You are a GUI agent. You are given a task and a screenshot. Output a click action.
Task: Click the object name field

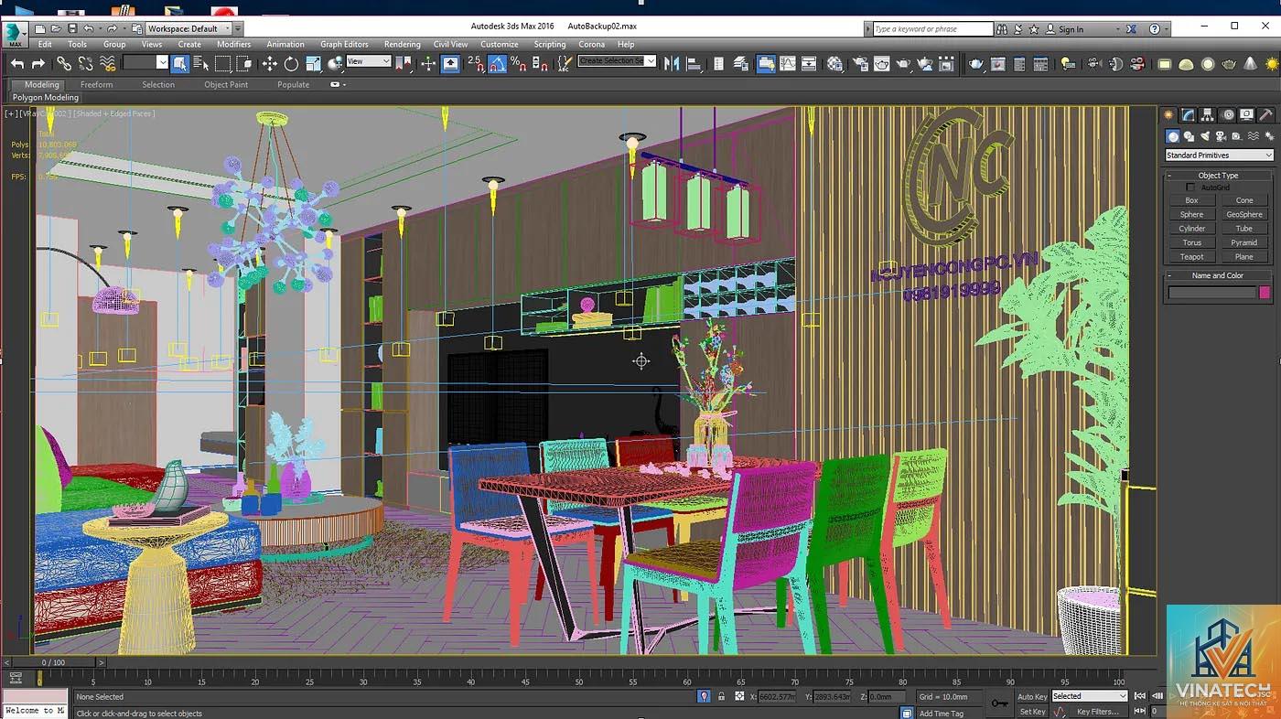pos(1211,293)
